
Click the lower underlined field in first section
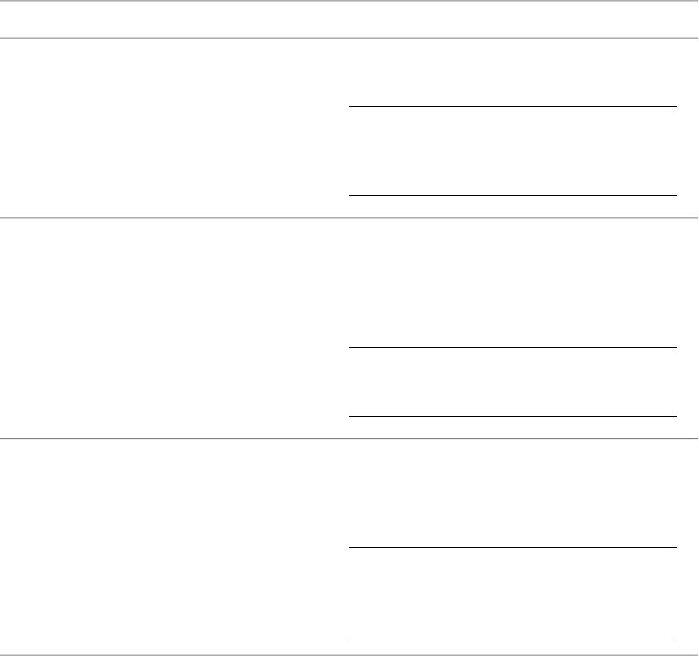tap(513, 185)
